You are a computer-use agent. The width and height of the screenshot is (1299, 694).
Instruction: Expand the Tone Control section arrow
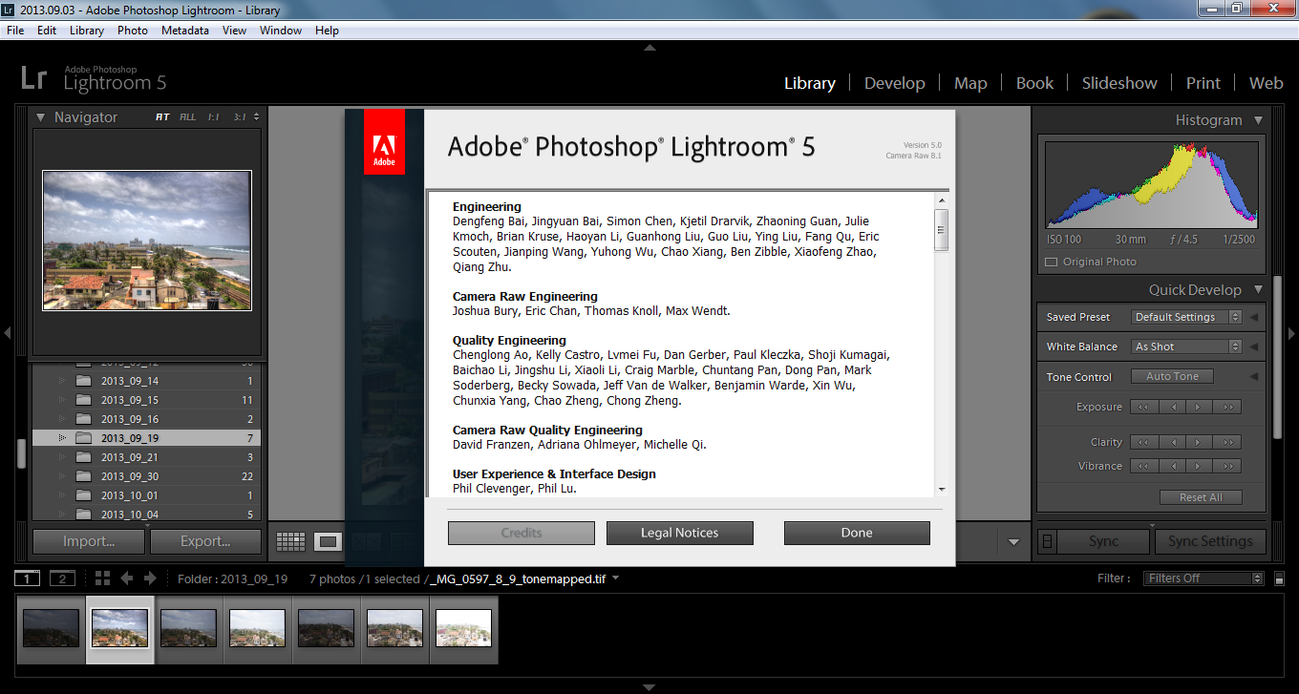pyautogui.click(x=1254, y=376)
